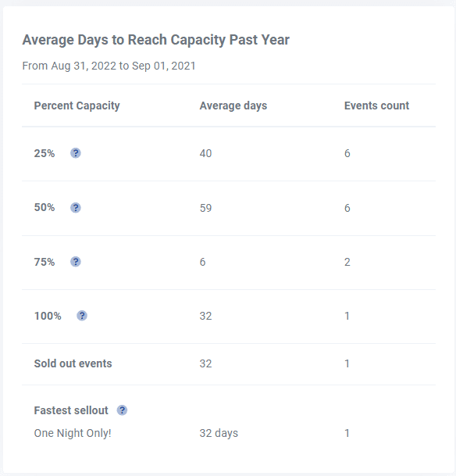This screenshot has width=456, height=476.
Task: Open the tooltip icon next to 75%
Action: pos(76,262)
